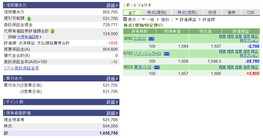263x138 pixels.
Task: Open パナソニックHD stock link
Action: 147,53
